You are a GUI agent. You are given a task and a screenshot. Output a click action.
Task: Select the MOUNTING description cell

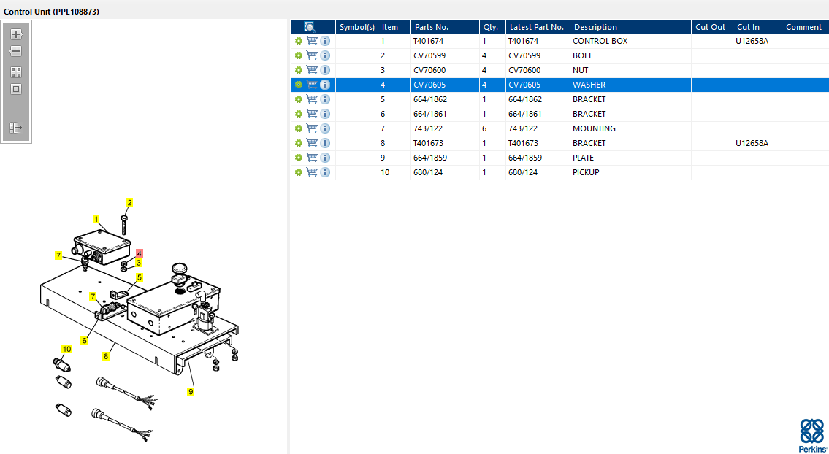tap(631, 128)
